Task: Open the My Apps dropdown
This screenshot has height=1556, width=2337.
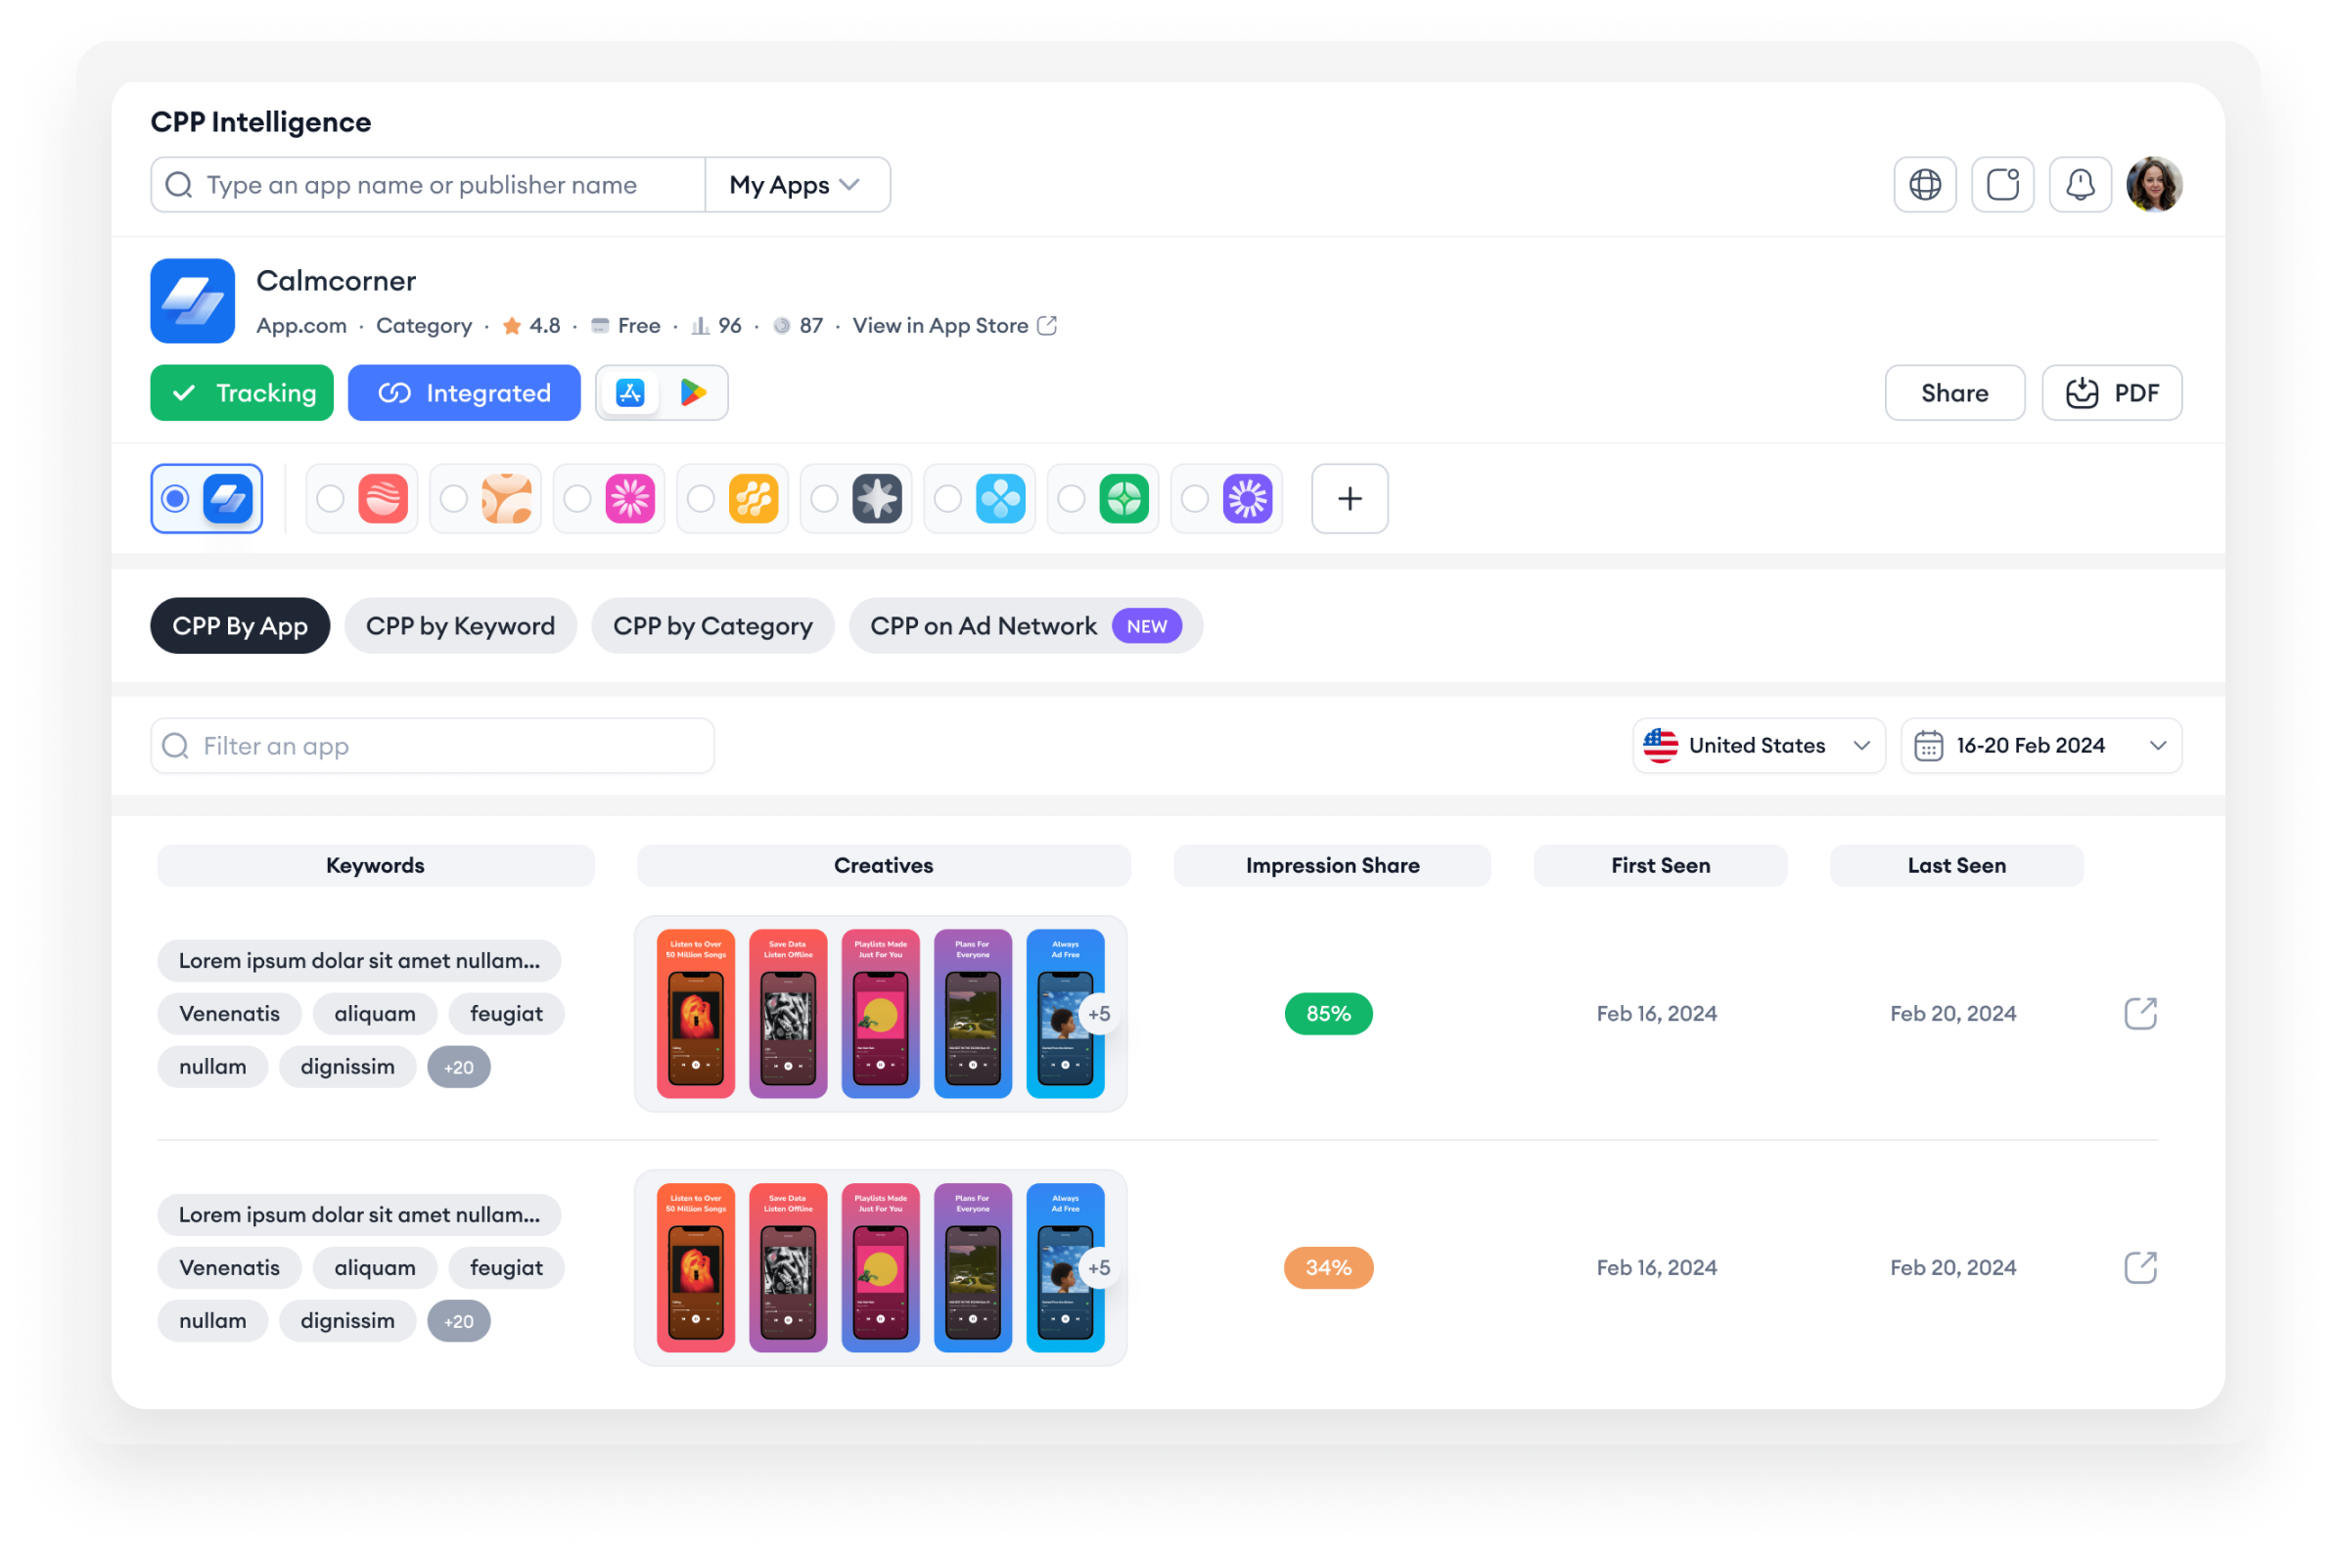Action: 797,185
